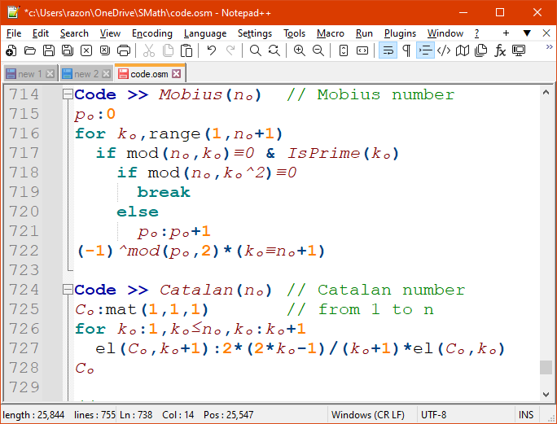557x424 pixels.
Task: Open the Document map icon
Action: [x=463, y=50]
